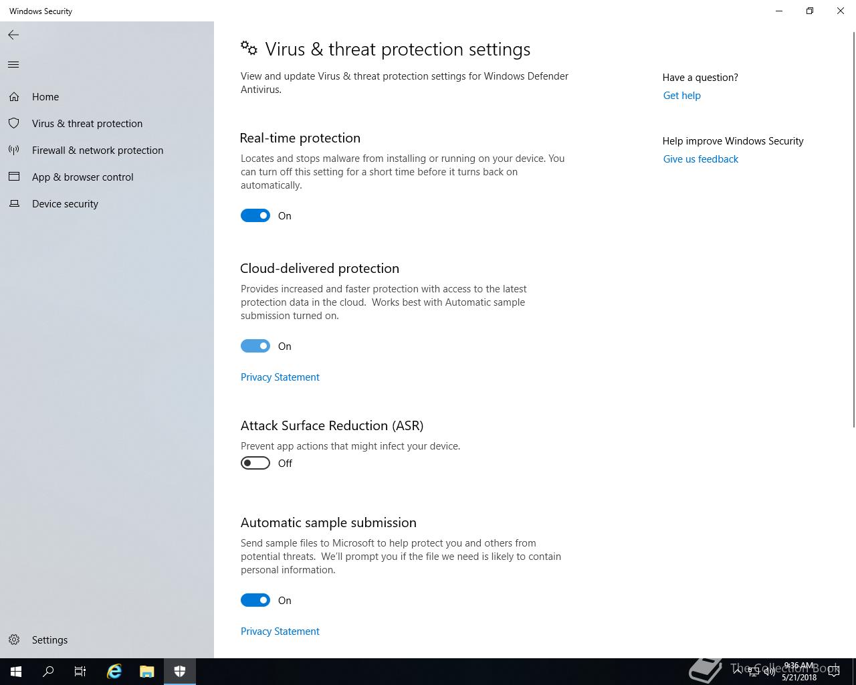Minimize the Windows Security window
The image size is (856, 685).
coord(779,11)
